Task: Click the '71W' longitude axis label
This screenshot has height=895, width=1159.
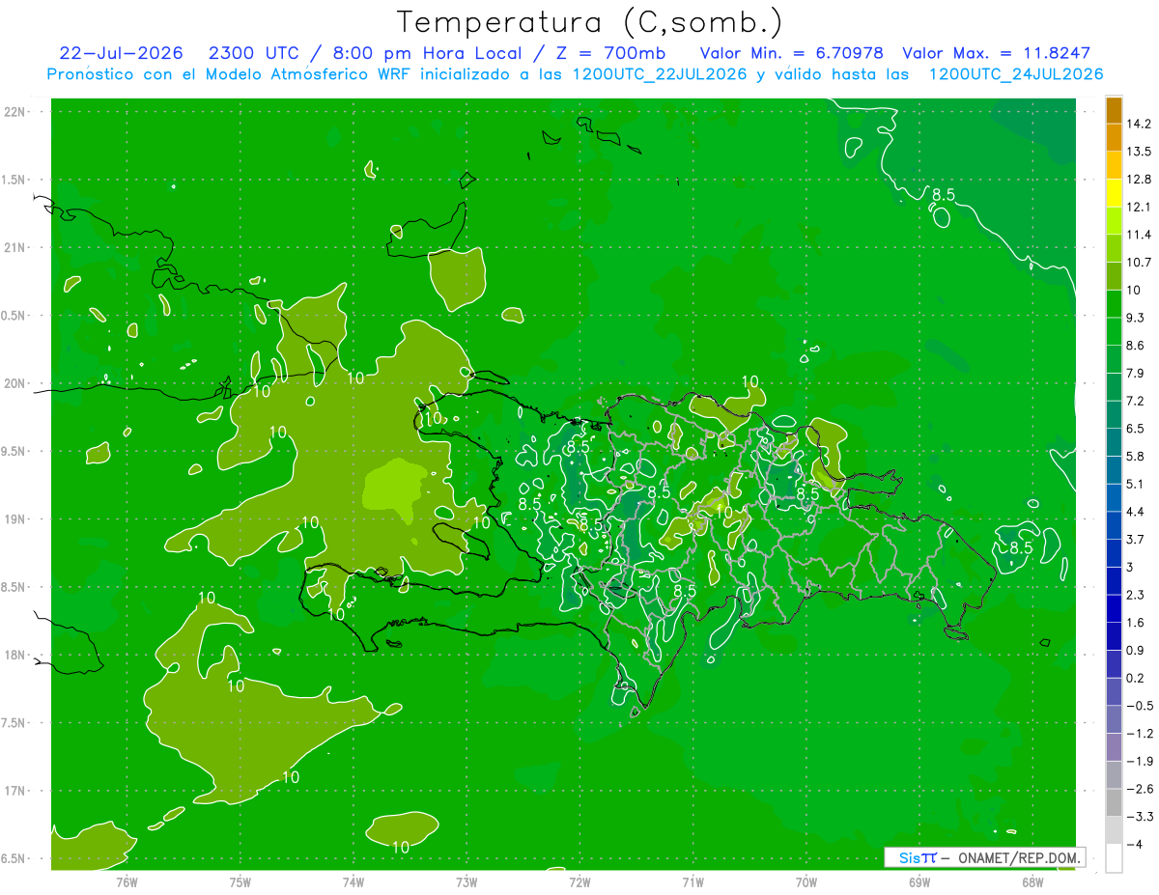Action: 693,882
